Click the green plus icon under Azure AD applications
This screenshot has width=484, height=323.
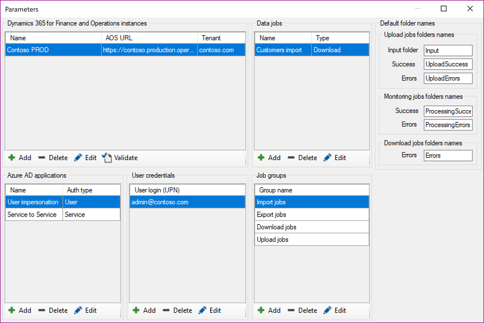12,310
